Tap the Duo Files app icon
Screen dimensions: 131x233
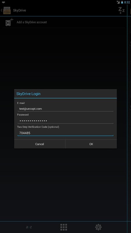click(x=7, y=10)
